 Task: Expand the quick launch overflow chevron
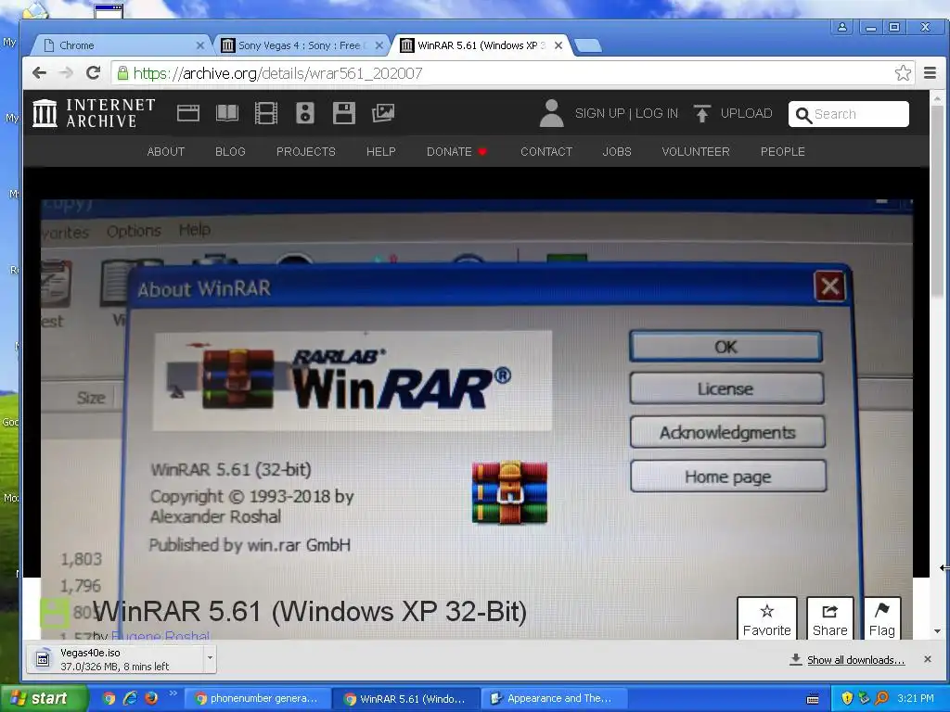click(x=173, y=693)
